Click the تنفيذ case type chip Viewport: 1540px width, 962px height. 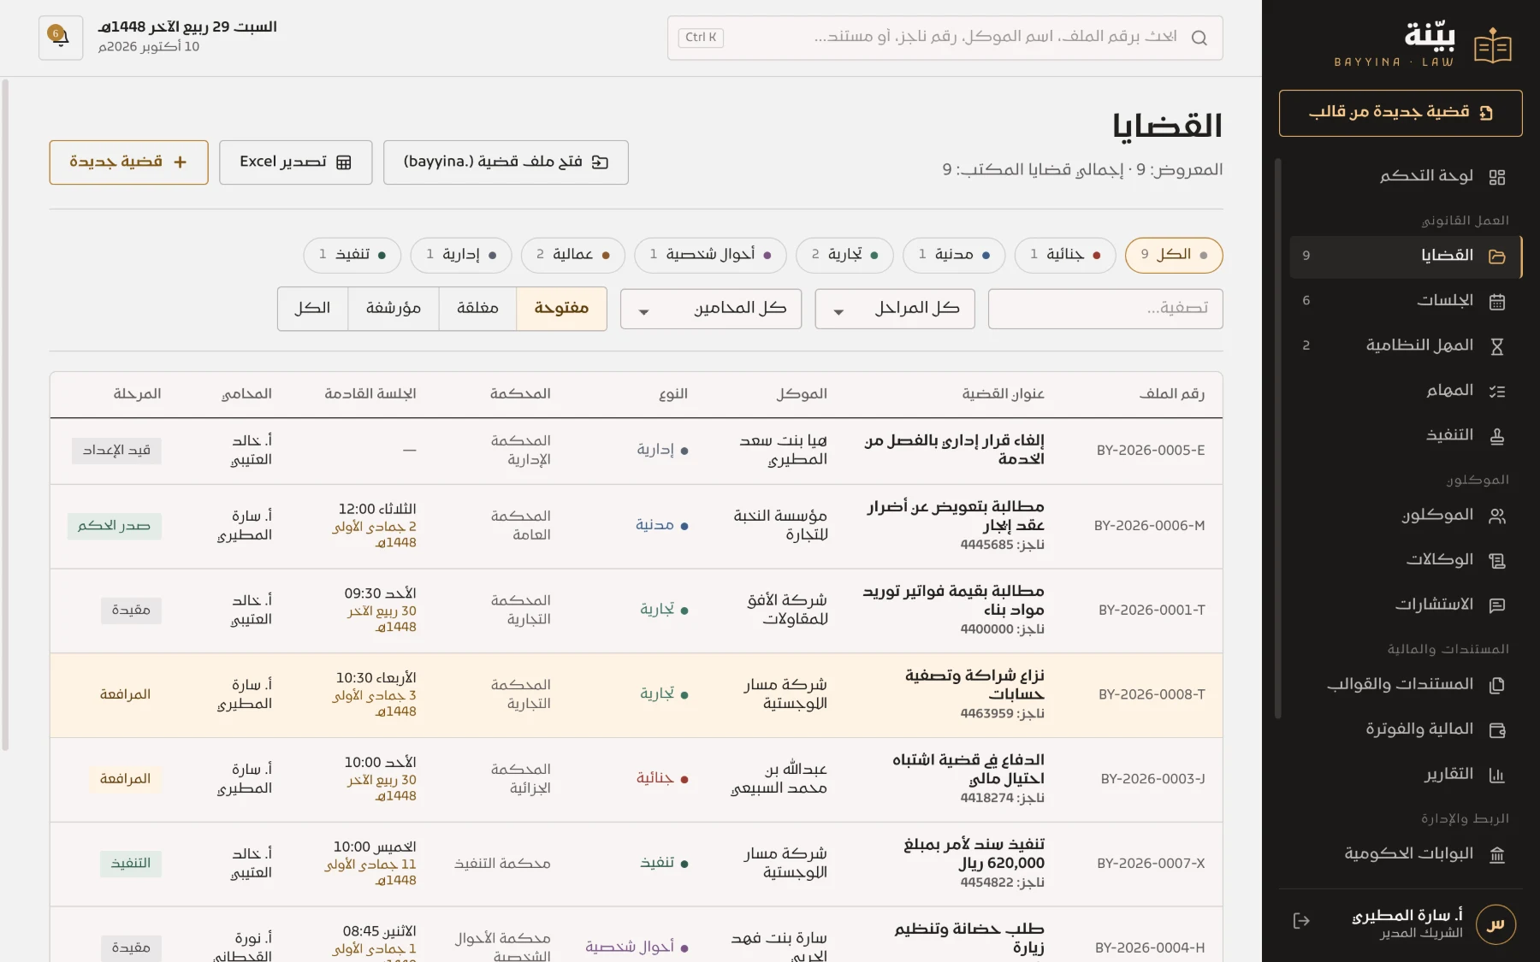[x=352, y=255]
